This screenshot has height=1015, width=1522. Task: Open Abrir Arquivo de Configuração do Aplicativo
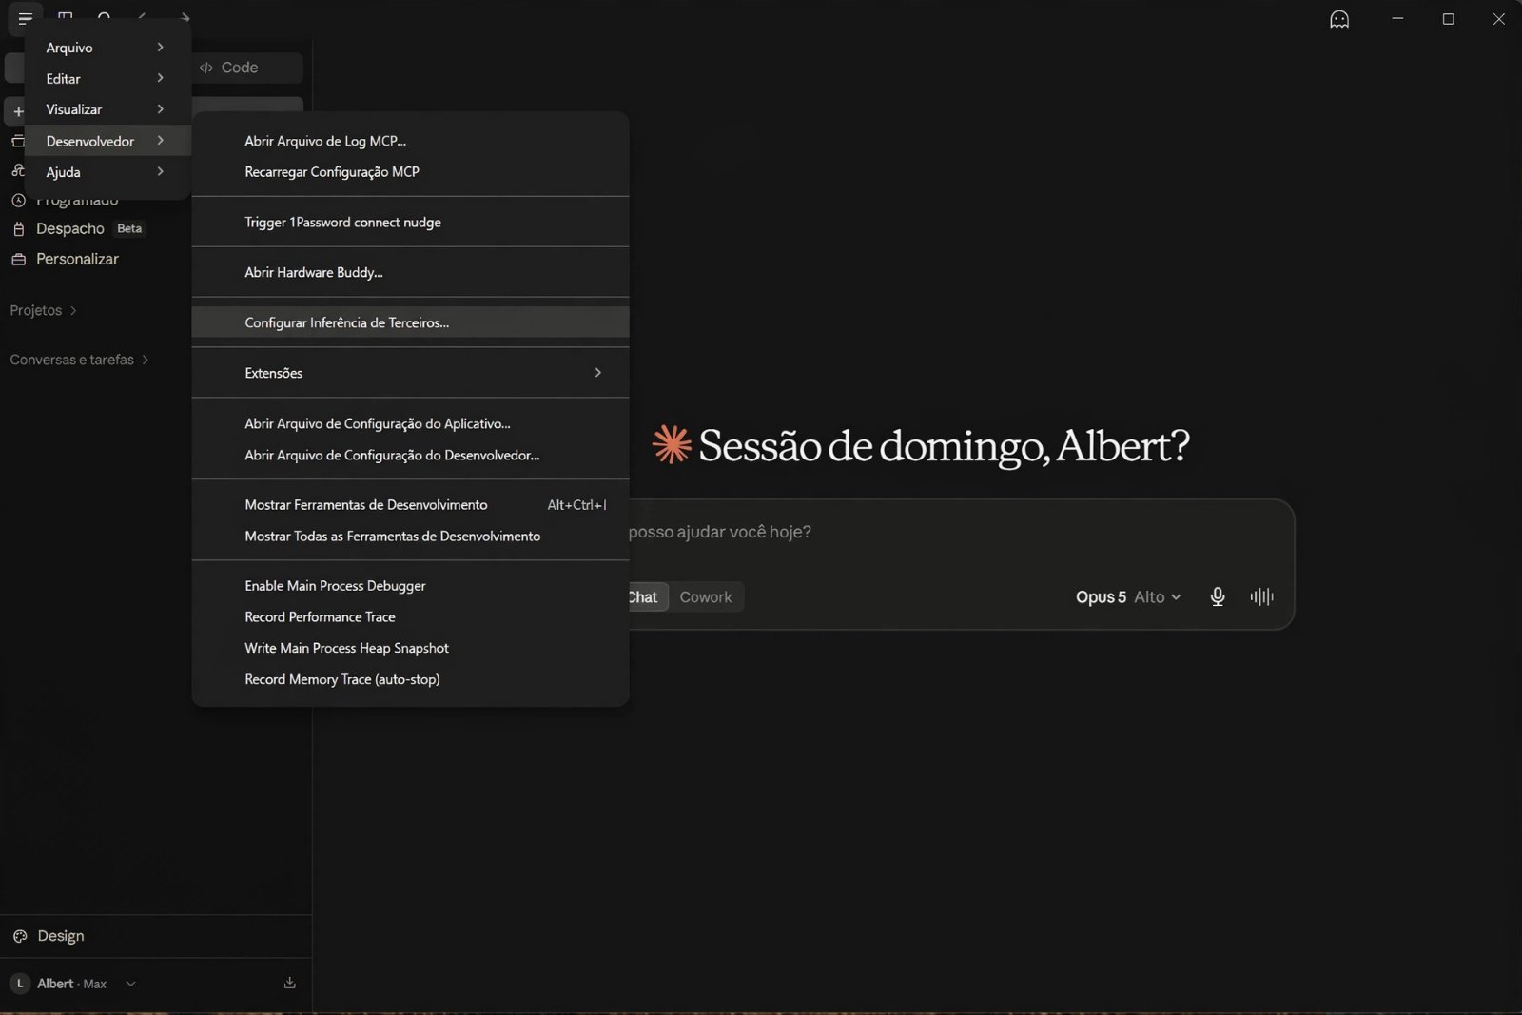tap(410, 423)
